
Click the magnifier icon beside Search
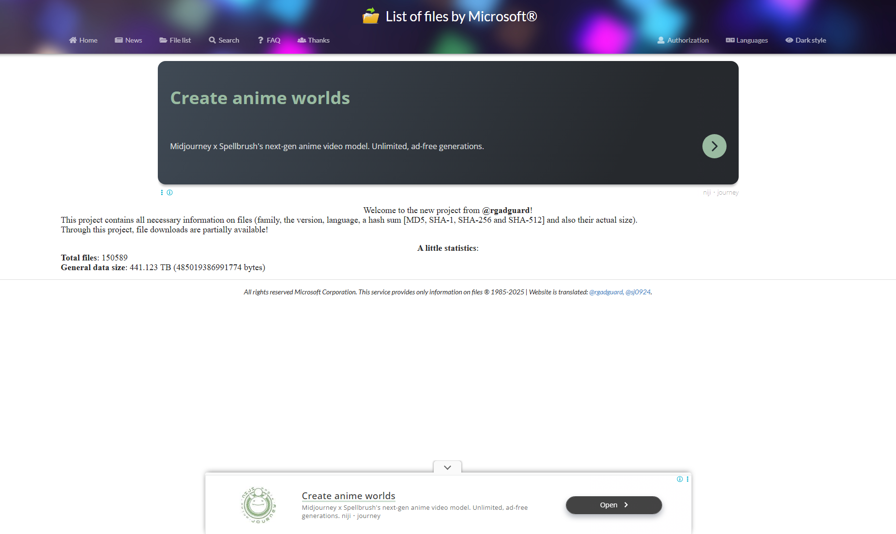pos(213,40)
